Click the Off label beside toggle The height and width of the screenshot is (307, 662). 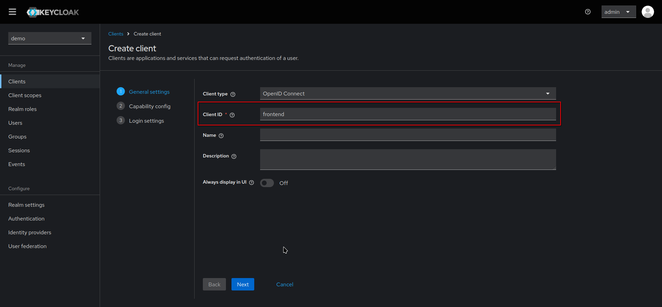point(284,183)
